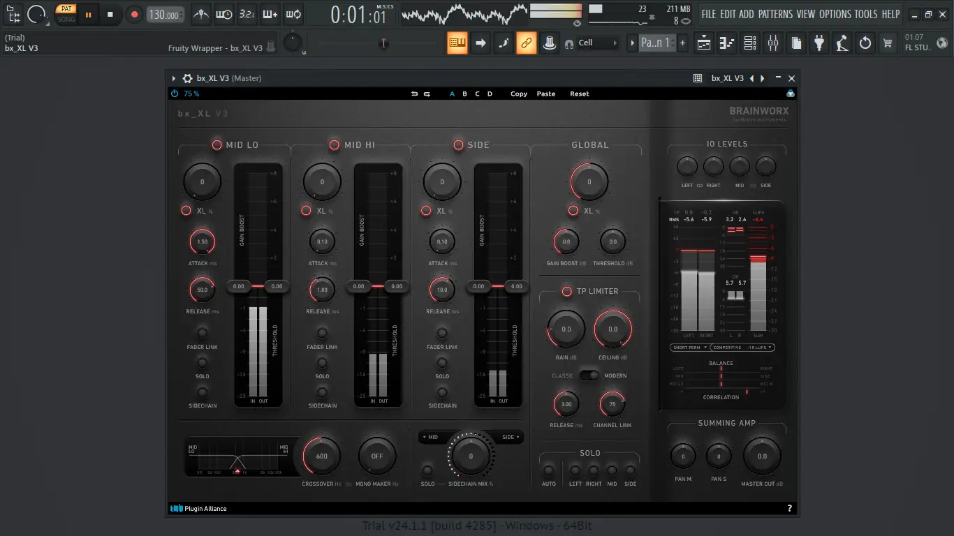Open the Piano roll view
The image size is (954, 536).
coord(726,43)
